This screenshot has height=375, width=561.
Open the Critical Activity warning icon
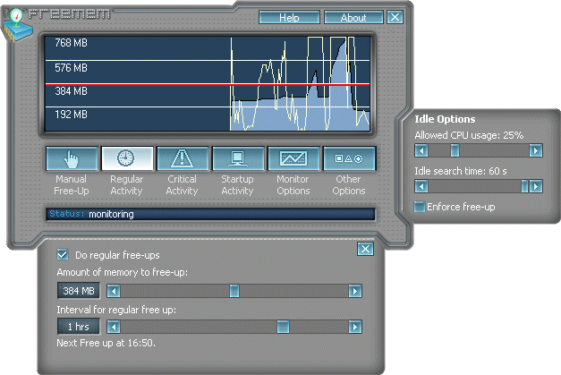pyautogui.click(x=183, y=158)
